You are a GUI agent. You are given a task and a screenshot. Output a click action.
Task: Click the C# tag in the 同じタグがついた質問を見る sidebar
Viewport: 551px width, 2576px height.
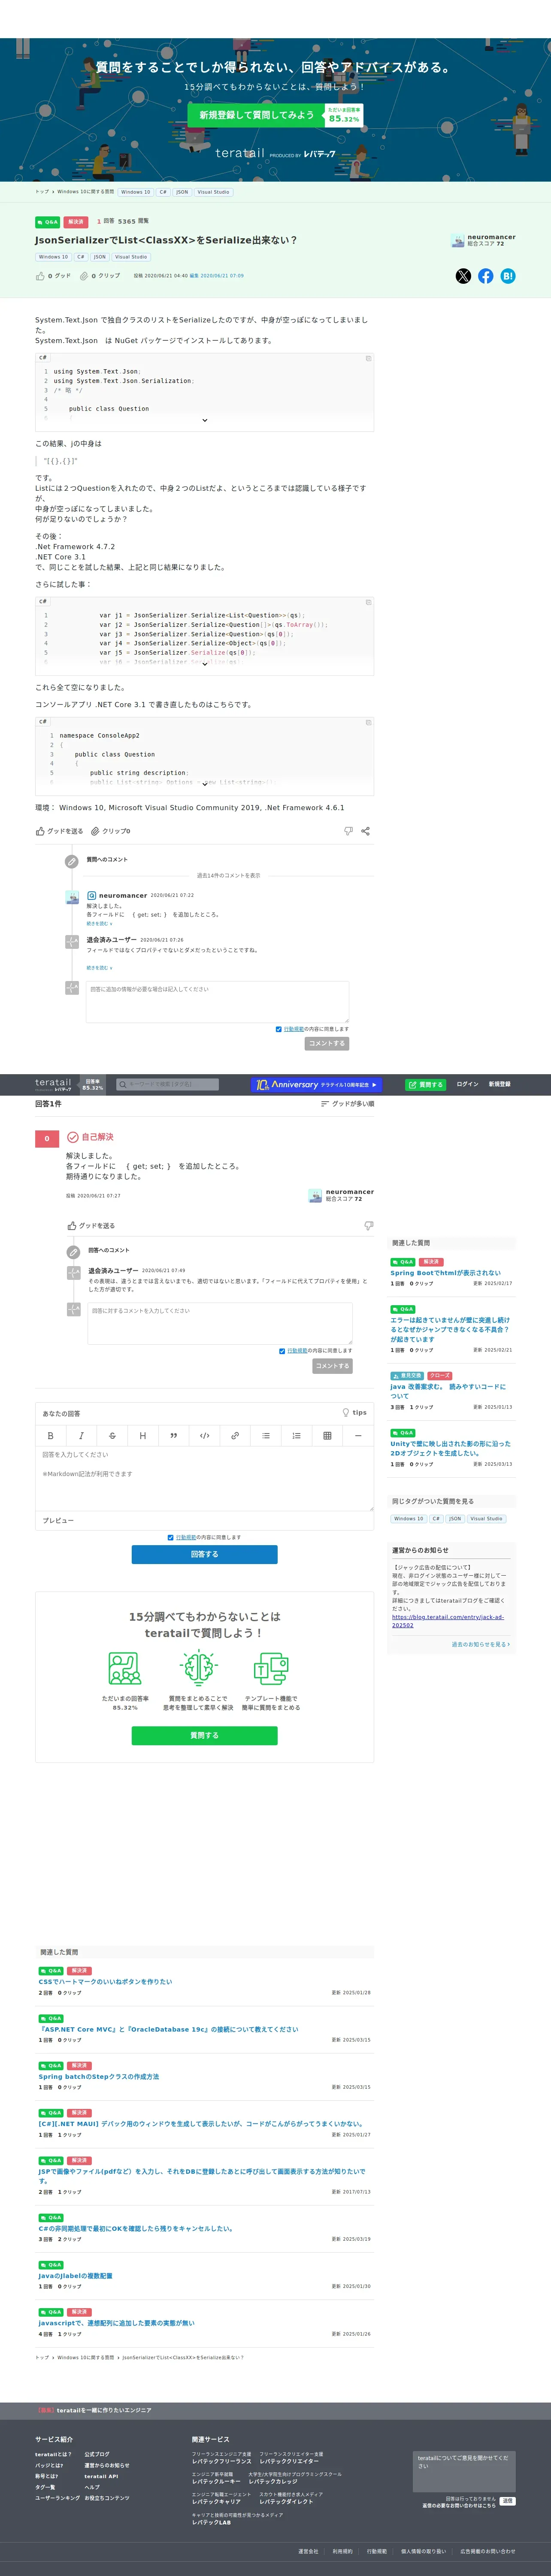pyautogui.click(x=436, y=1518)
